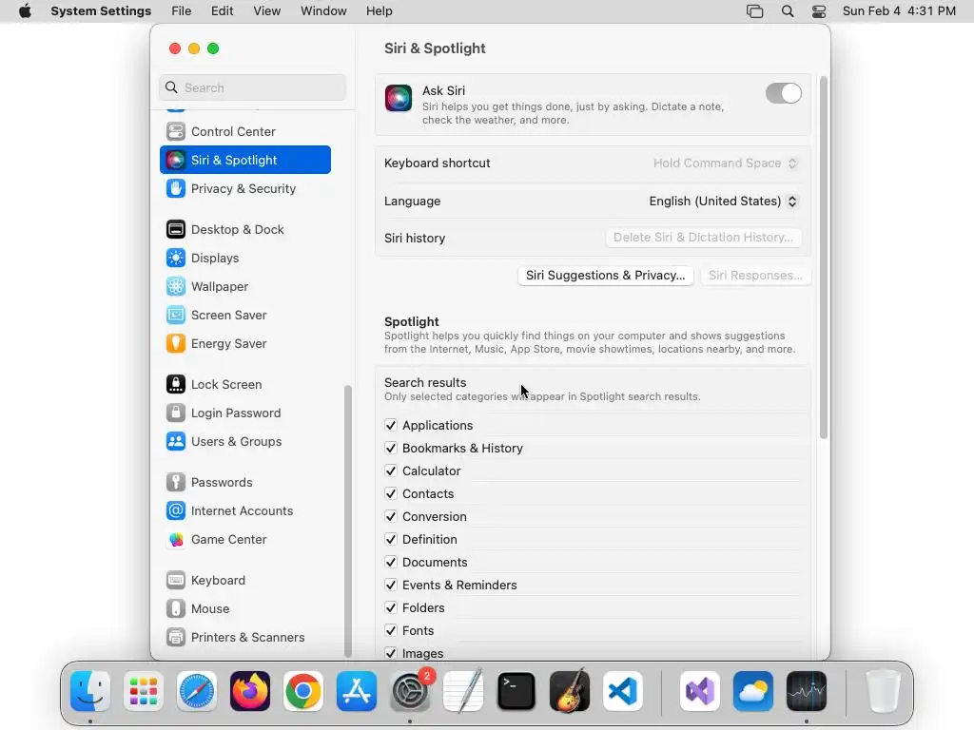Open Terminal from the Dock
Screen dimensions: 974x730
pos(516,691)
